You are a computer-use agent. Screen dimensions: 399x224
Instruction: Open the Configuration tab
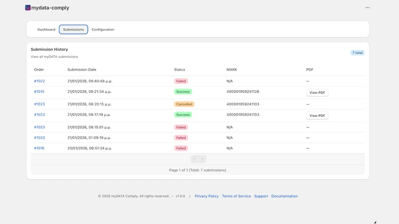point(103,29)
